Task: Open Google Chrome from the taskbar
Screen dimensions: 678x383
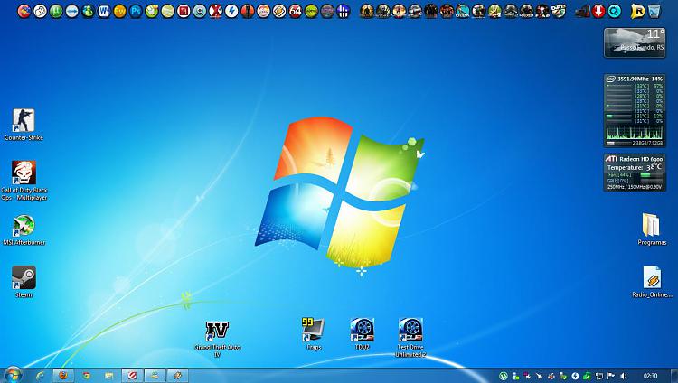Action: point(87,376)
